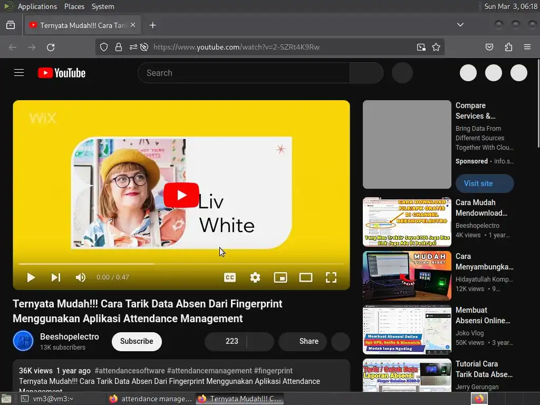Open Firefox application menu

tap(527, 47)
